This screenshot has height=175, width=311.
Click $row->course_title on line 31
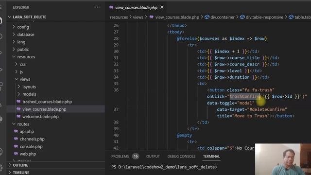[237, 58]
